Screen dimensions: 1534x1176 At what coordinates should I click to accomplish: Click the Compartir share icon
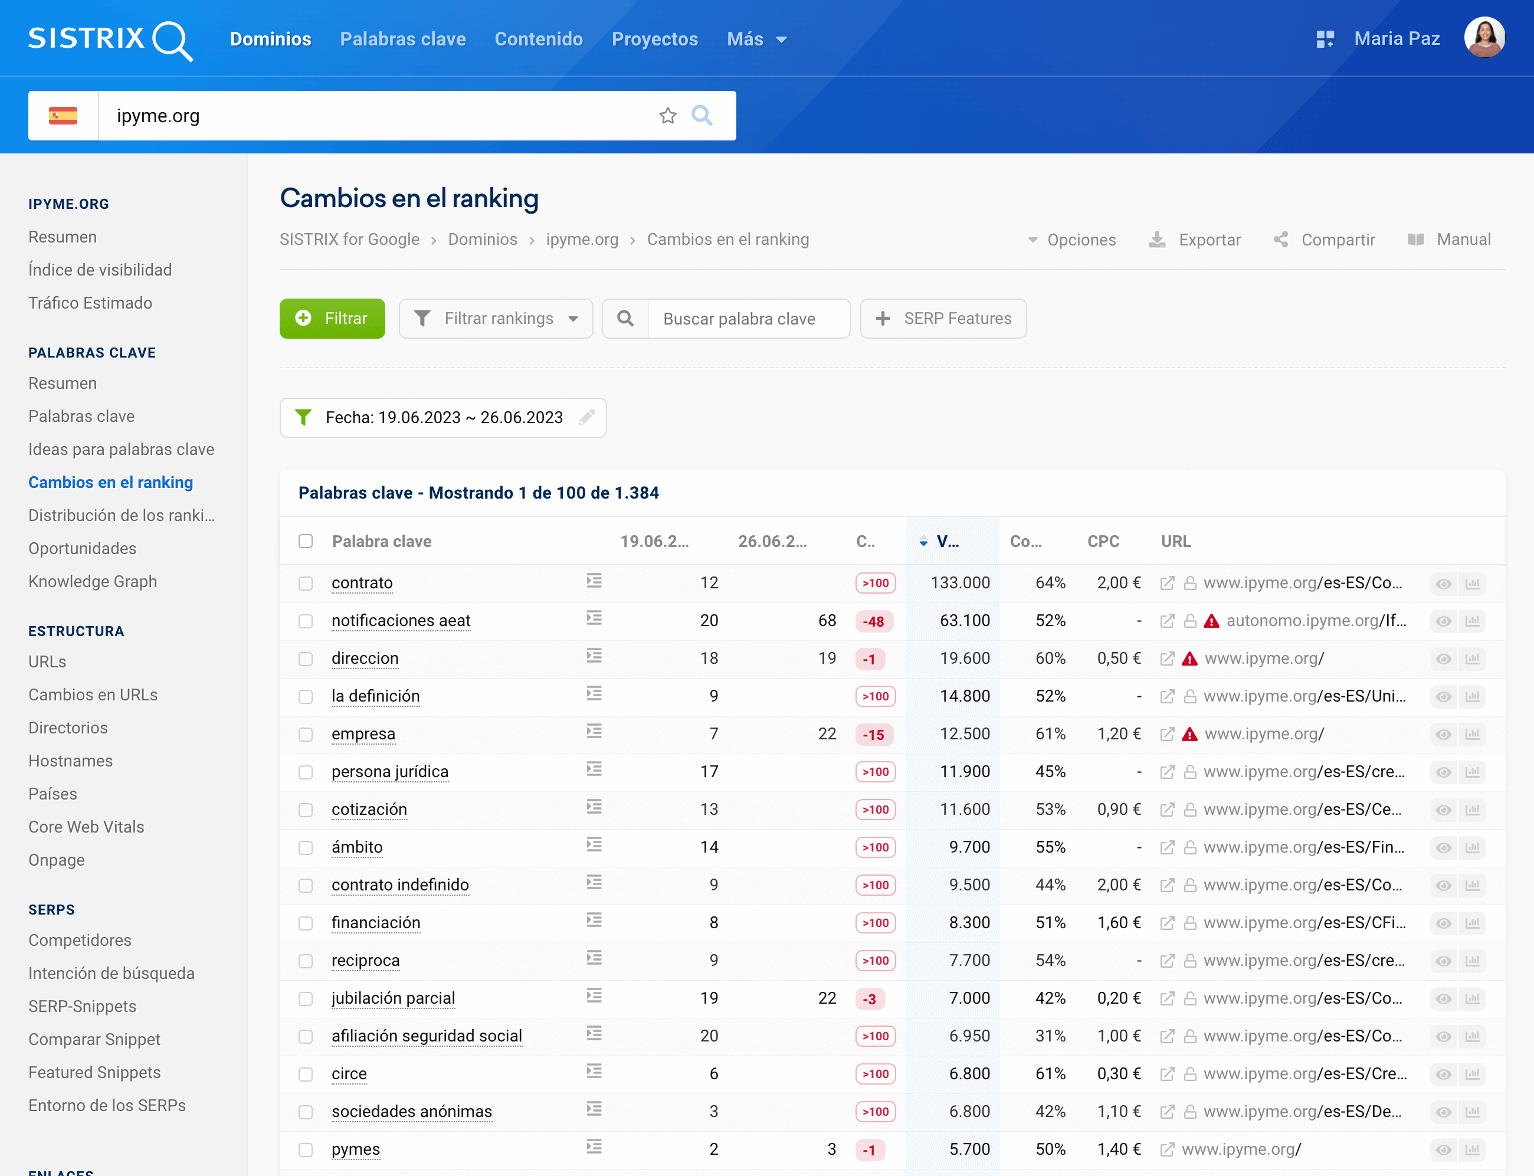(1281, 240)
